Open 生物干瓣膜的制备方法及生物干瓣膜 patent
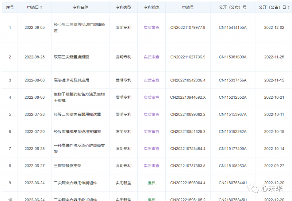The width and height of the screenshot is (292, 201). [79, 97]
